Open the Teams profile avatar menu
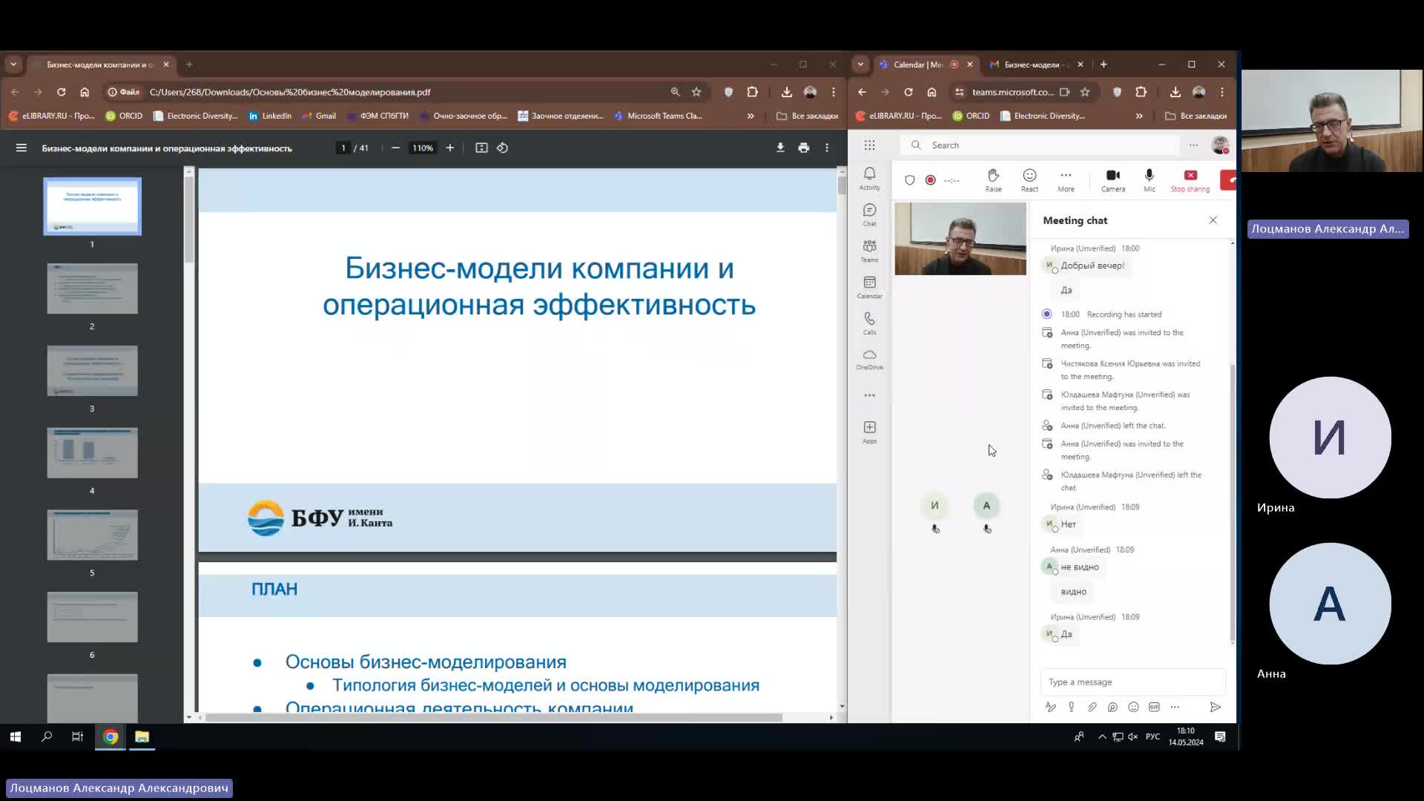Image resolution: width=1424 pixels, height=801 pixels. tap(1220, 145)
